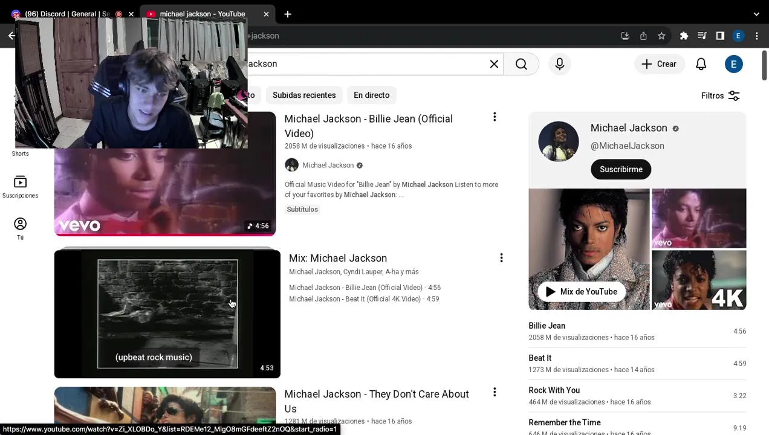Click channel avatar next to Michael Jackson name
This screenshot has height=435, width=769.
click(291, 165)
